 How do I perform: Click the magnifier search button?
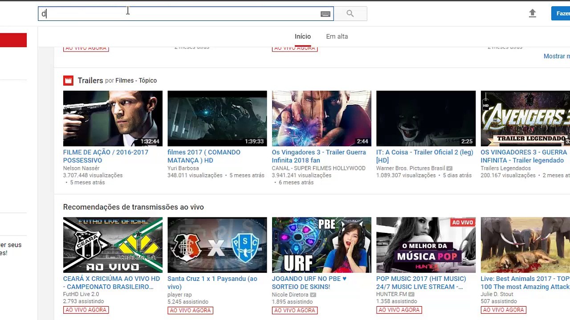[350, 14]
